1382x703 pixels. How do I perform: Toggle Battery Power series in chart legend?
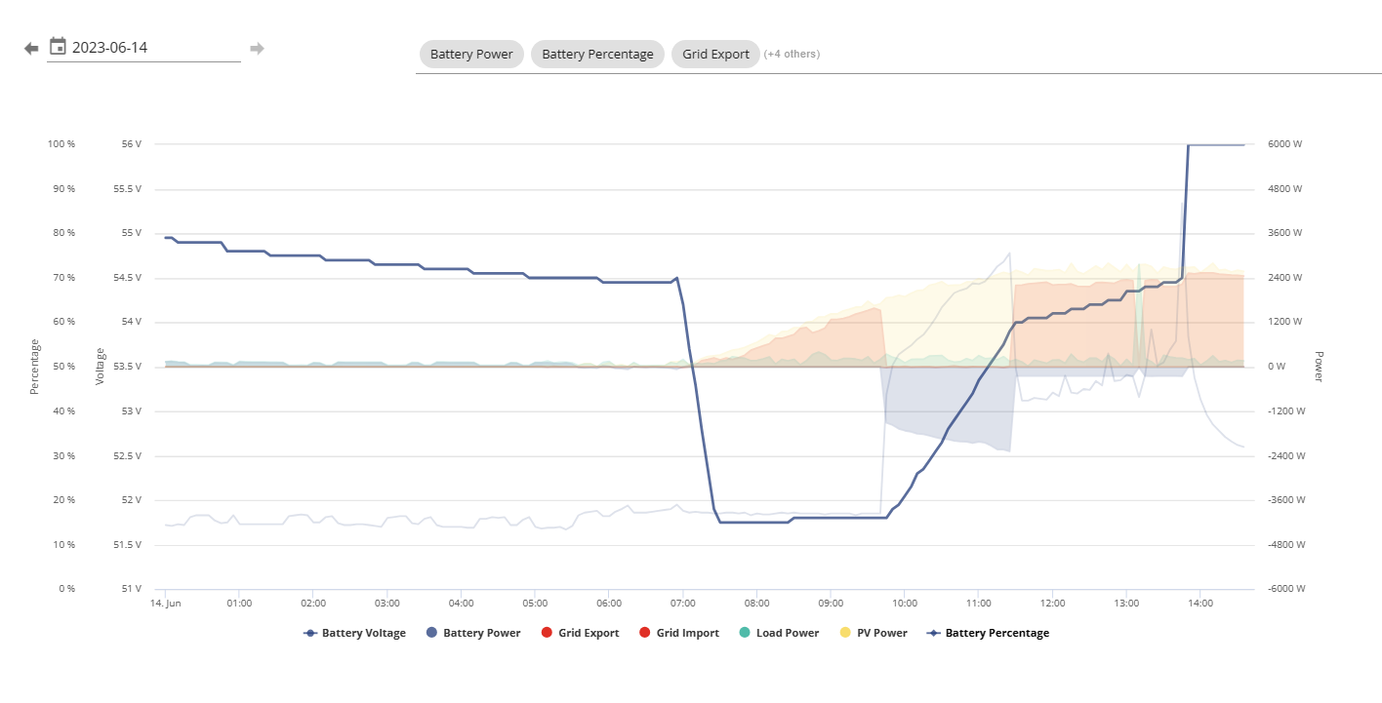(x=473, y=633)
